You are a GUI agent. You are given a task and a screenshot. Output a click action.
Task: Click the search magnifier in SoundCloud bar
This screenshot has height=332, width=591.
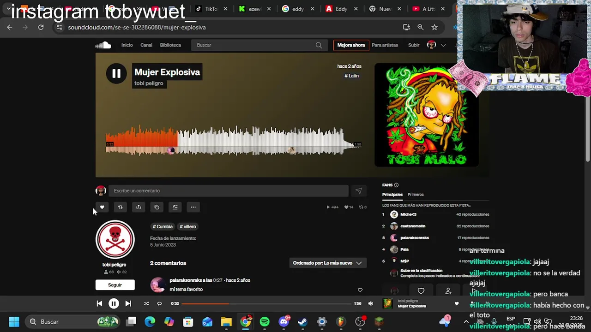319,45
